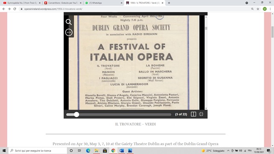Open the Chrome three-dot menu
This screenshot has width=274, height=154.
(x=270, y=9)
